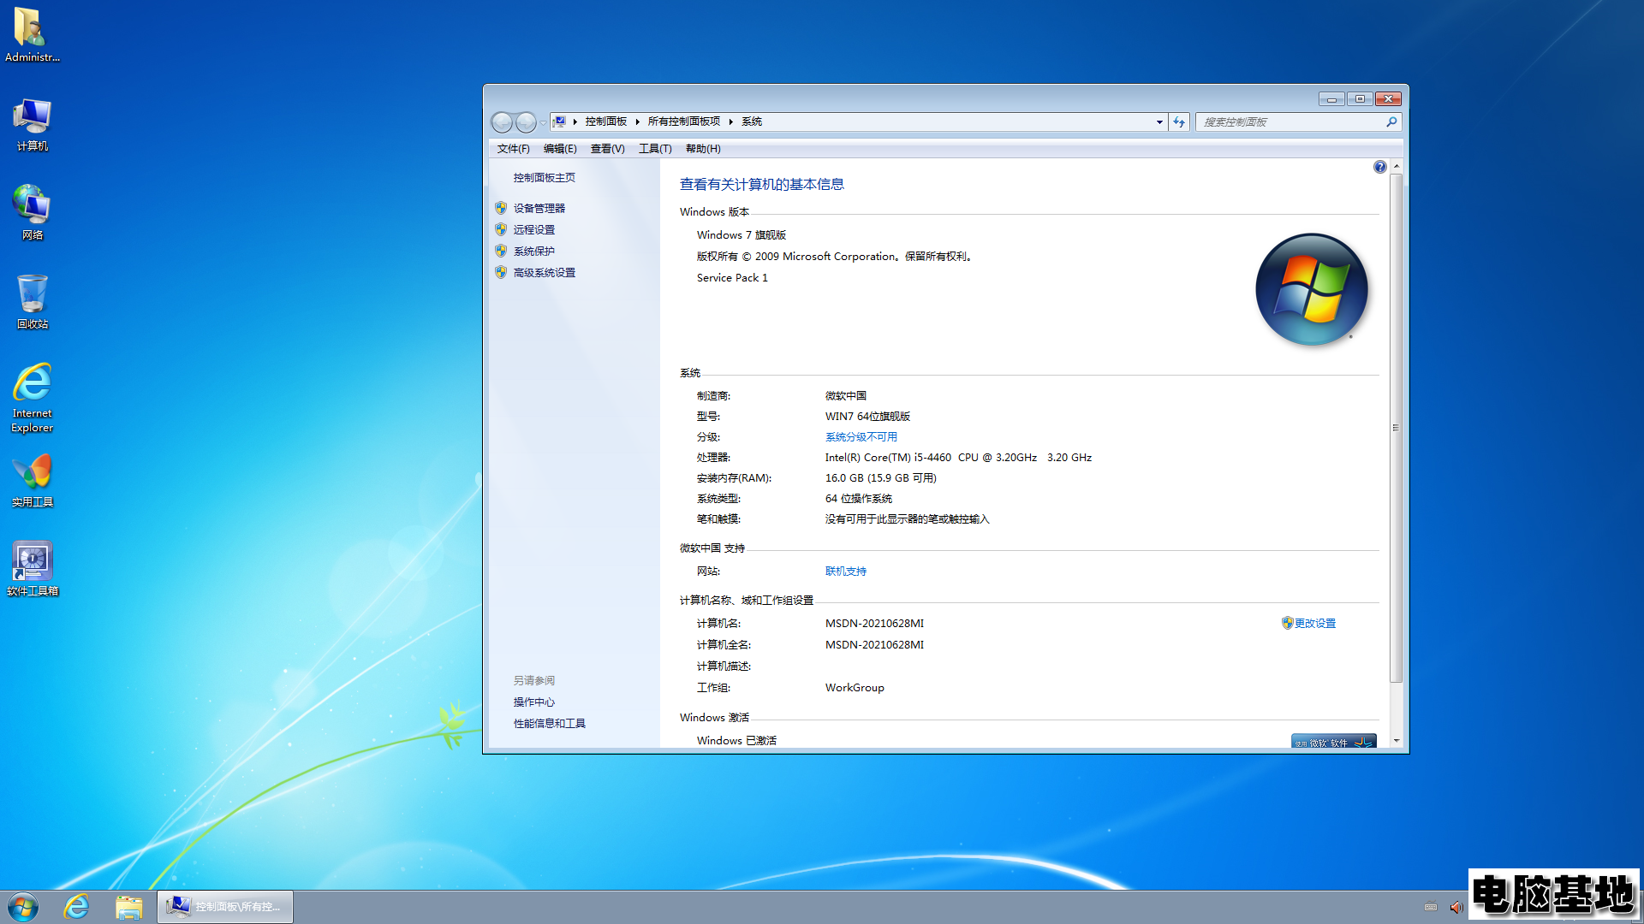Open the 实用工具 desktop icon

(32, 480)
